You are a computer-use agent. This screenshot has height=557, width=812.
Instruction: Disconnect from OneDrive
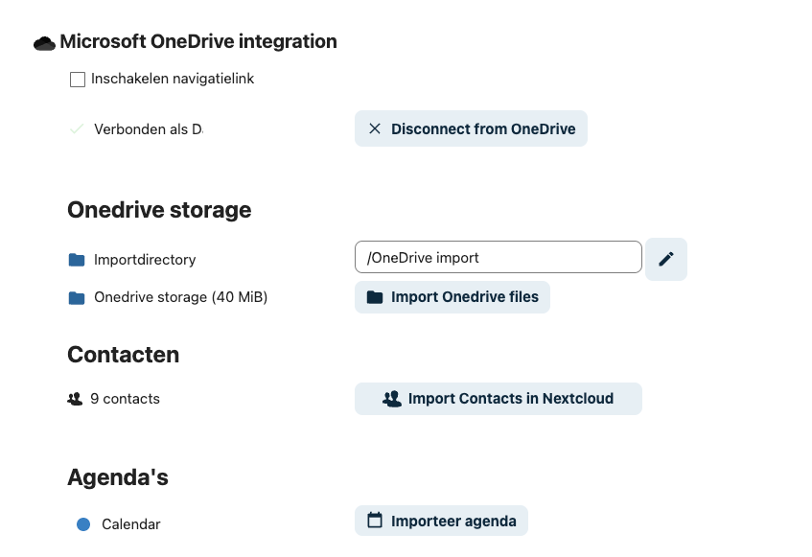[x=471, y=129]
